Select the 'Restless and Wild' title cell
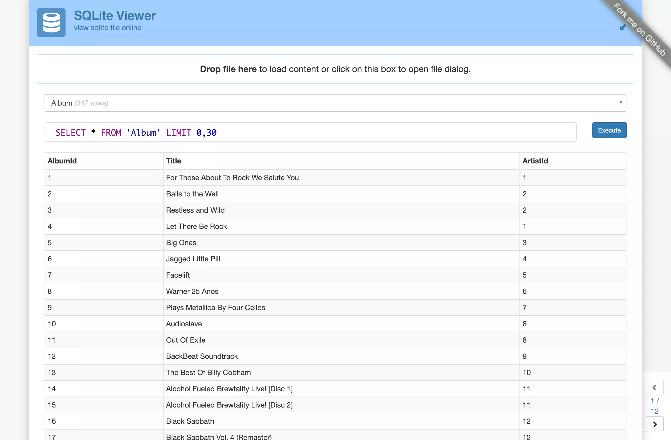The height and width of the screenshot is (440, 671). point(341,210)
